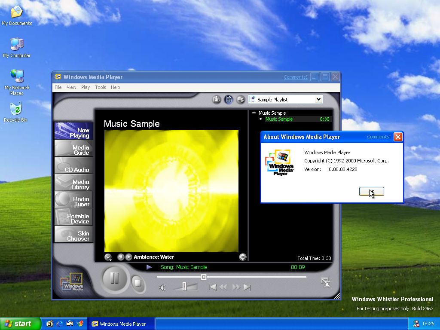Open the Sample Playlist dropdown
The width and height of the screenshot is (440, 330).
coord(318,99)
